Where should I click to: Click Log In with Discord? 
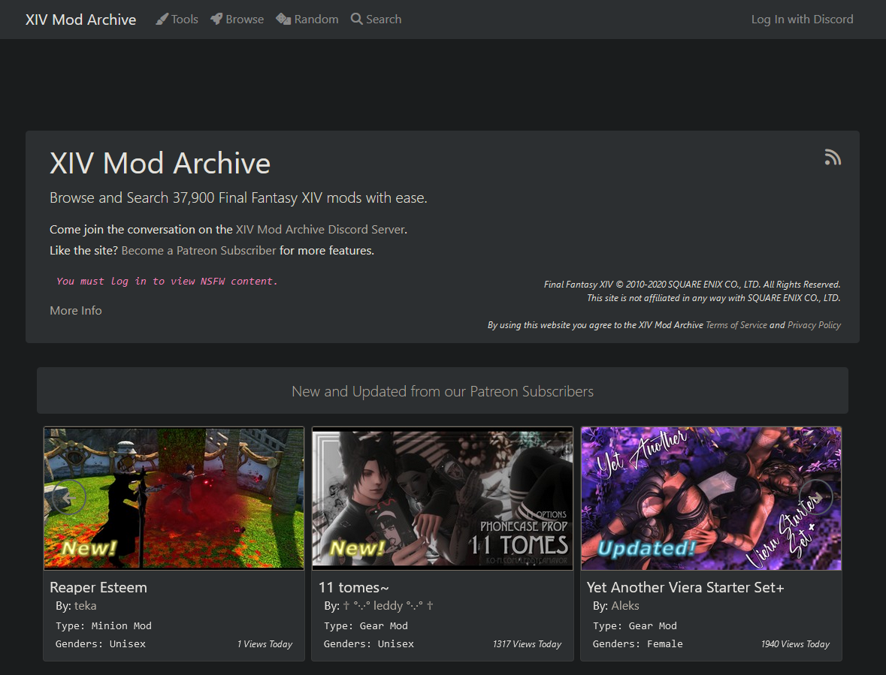point(803,20)
